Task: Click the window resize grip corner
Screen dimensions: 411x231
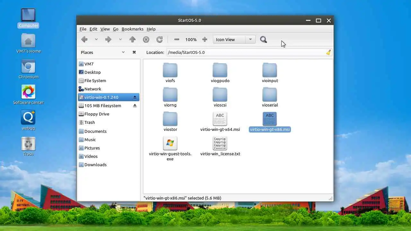Action: (330, 199)
